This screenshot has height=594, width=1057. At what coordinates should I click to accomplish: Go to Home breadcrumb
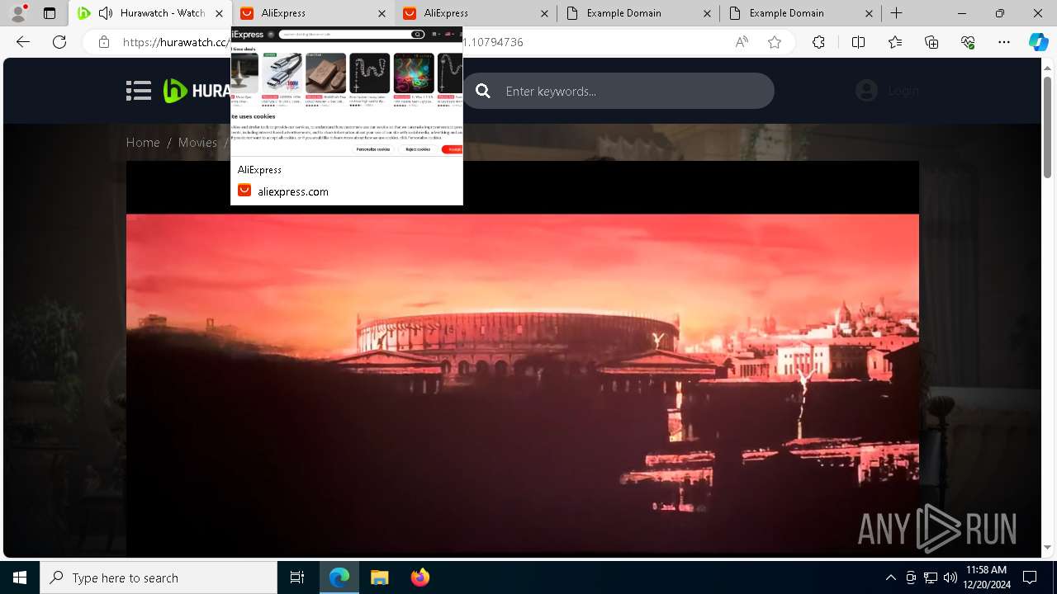tap(143, 143)
